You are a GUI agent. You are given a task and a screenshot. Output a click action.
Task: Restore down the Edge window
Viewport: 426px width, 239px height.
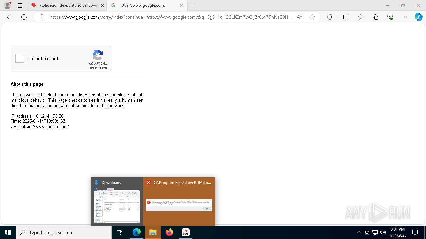403,5
